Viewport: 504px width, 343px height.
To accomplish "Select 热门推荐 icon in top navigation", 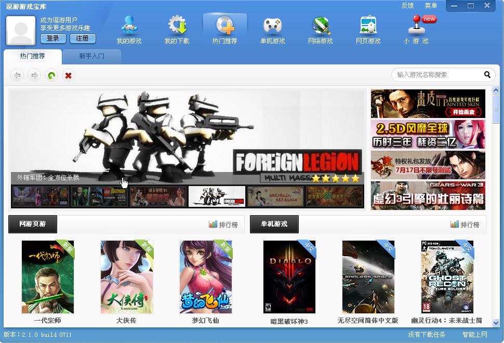I will (x=224, y=30).
